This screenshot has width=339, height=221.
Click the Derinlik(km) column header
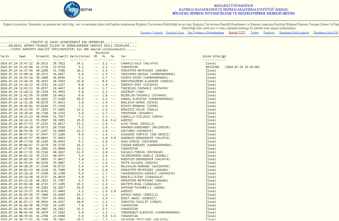click(80, 56)
